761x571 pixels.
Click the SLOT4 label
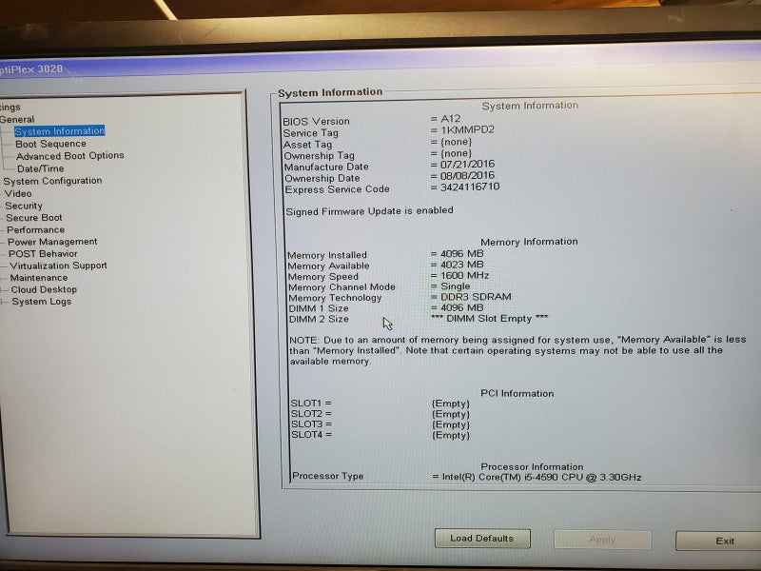click(311, 435)
